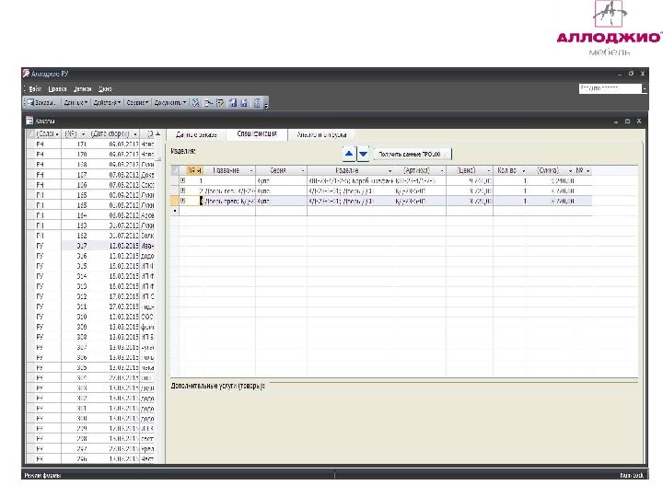This screenshot has height=497, width=663.
Task: Switch to the Оплата и отгрузка tab
Action: click(321, 134)
